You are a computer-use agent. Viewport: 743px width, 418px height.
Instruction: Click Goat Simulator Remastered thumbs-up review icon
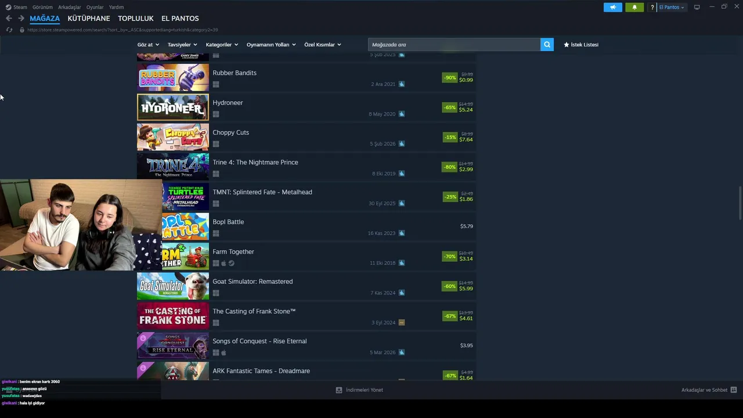pyautogui.click(x=402, y=293)
